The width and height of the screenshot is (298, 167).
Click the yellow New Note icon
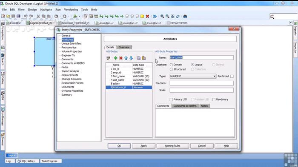coord(142,16)
